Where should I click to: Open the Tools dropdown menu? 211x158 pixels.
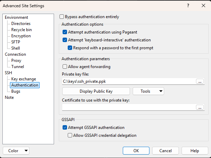[148, 91]
